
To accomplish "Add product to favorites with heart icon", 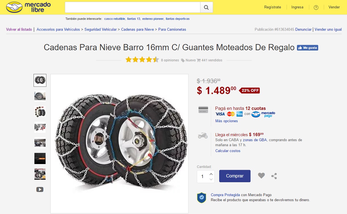I will [x=261, y=176].
